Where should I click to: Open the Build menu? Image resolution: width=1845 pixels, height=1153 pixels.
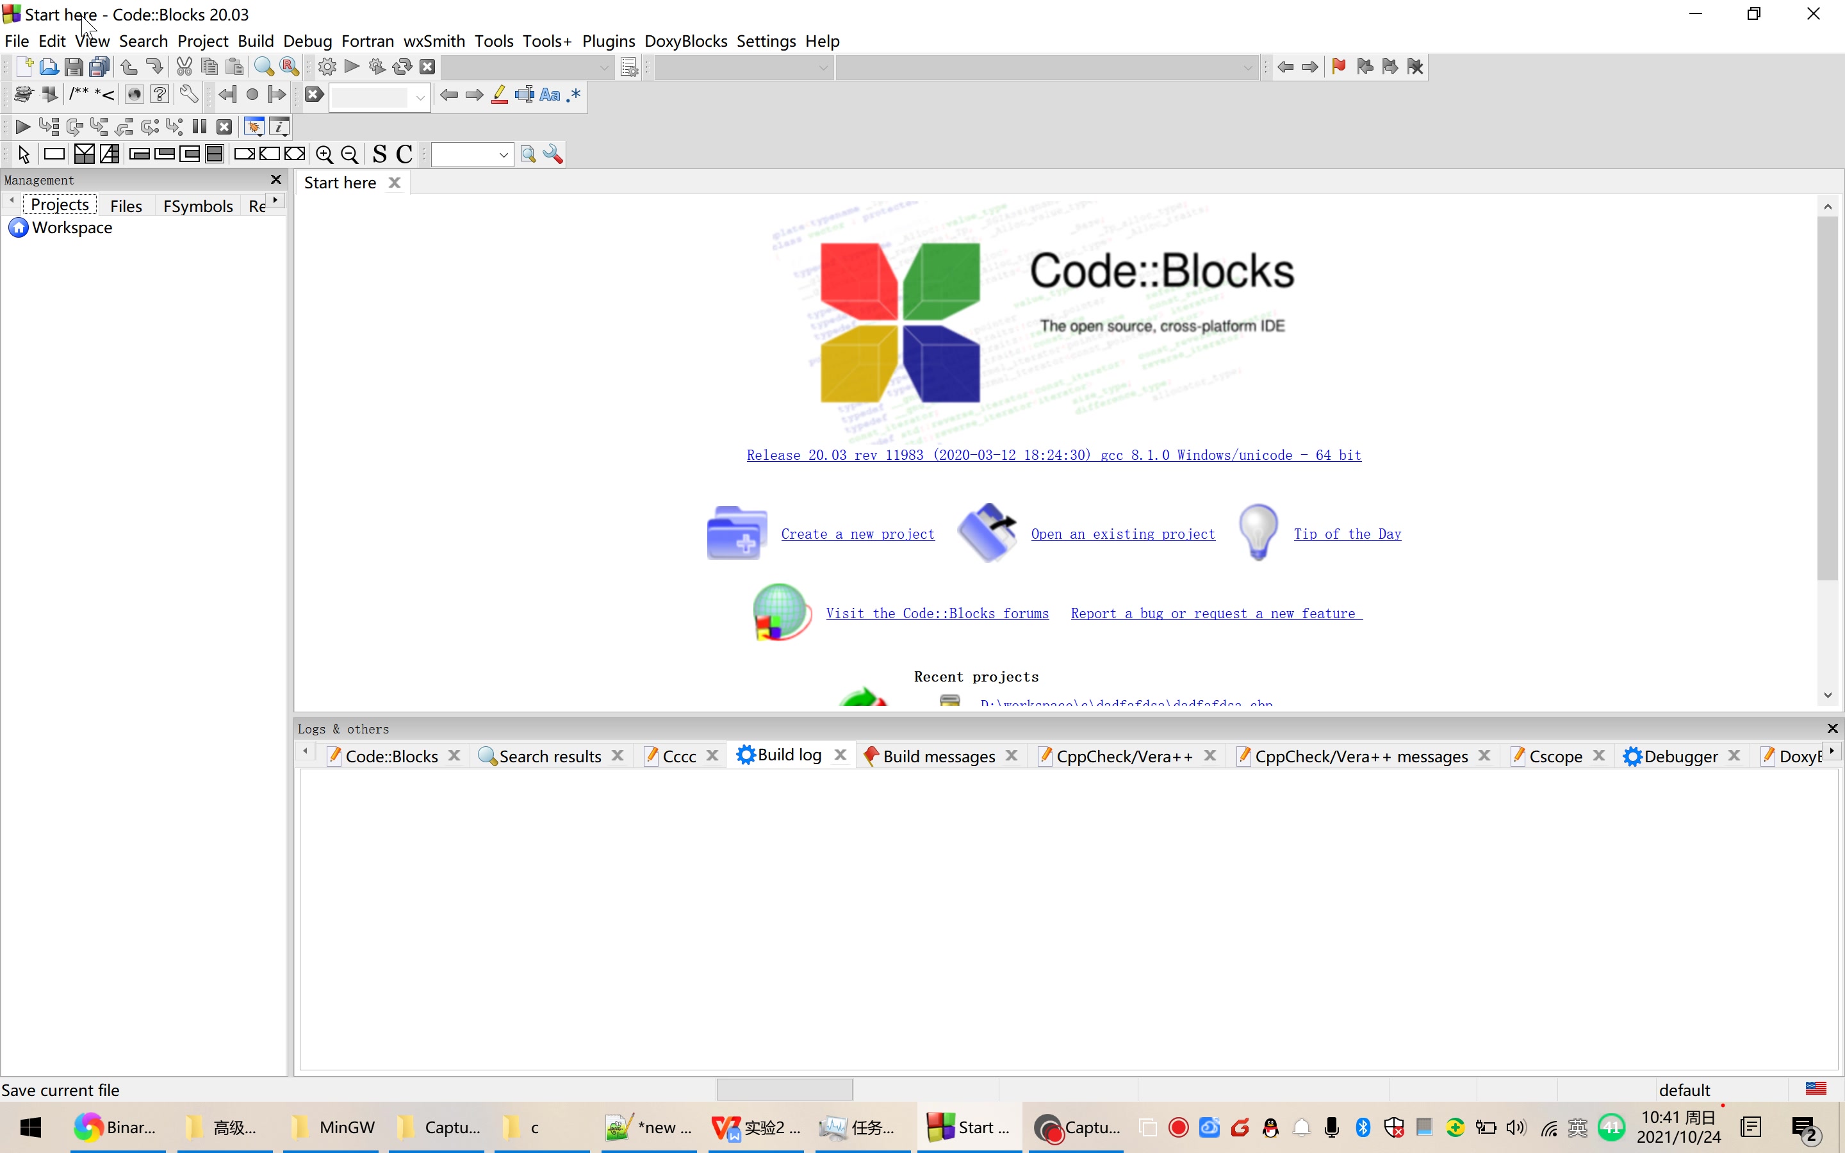[x=255, y=40]
